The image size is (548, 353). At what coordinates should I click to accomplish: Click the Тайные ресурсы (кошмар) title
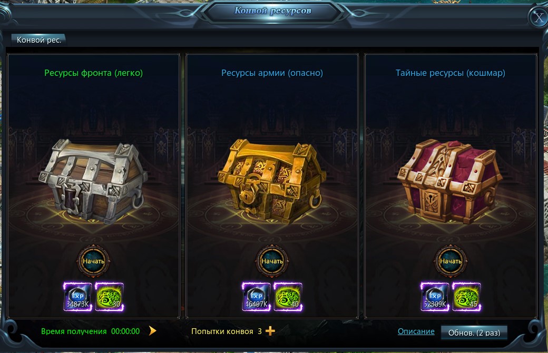point(450,73)
